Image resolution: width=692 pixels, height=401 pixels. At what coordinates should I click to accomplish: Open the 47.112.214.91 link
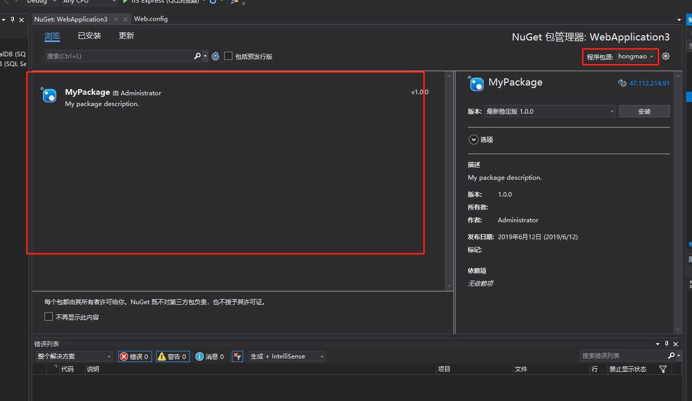[649, 83]
